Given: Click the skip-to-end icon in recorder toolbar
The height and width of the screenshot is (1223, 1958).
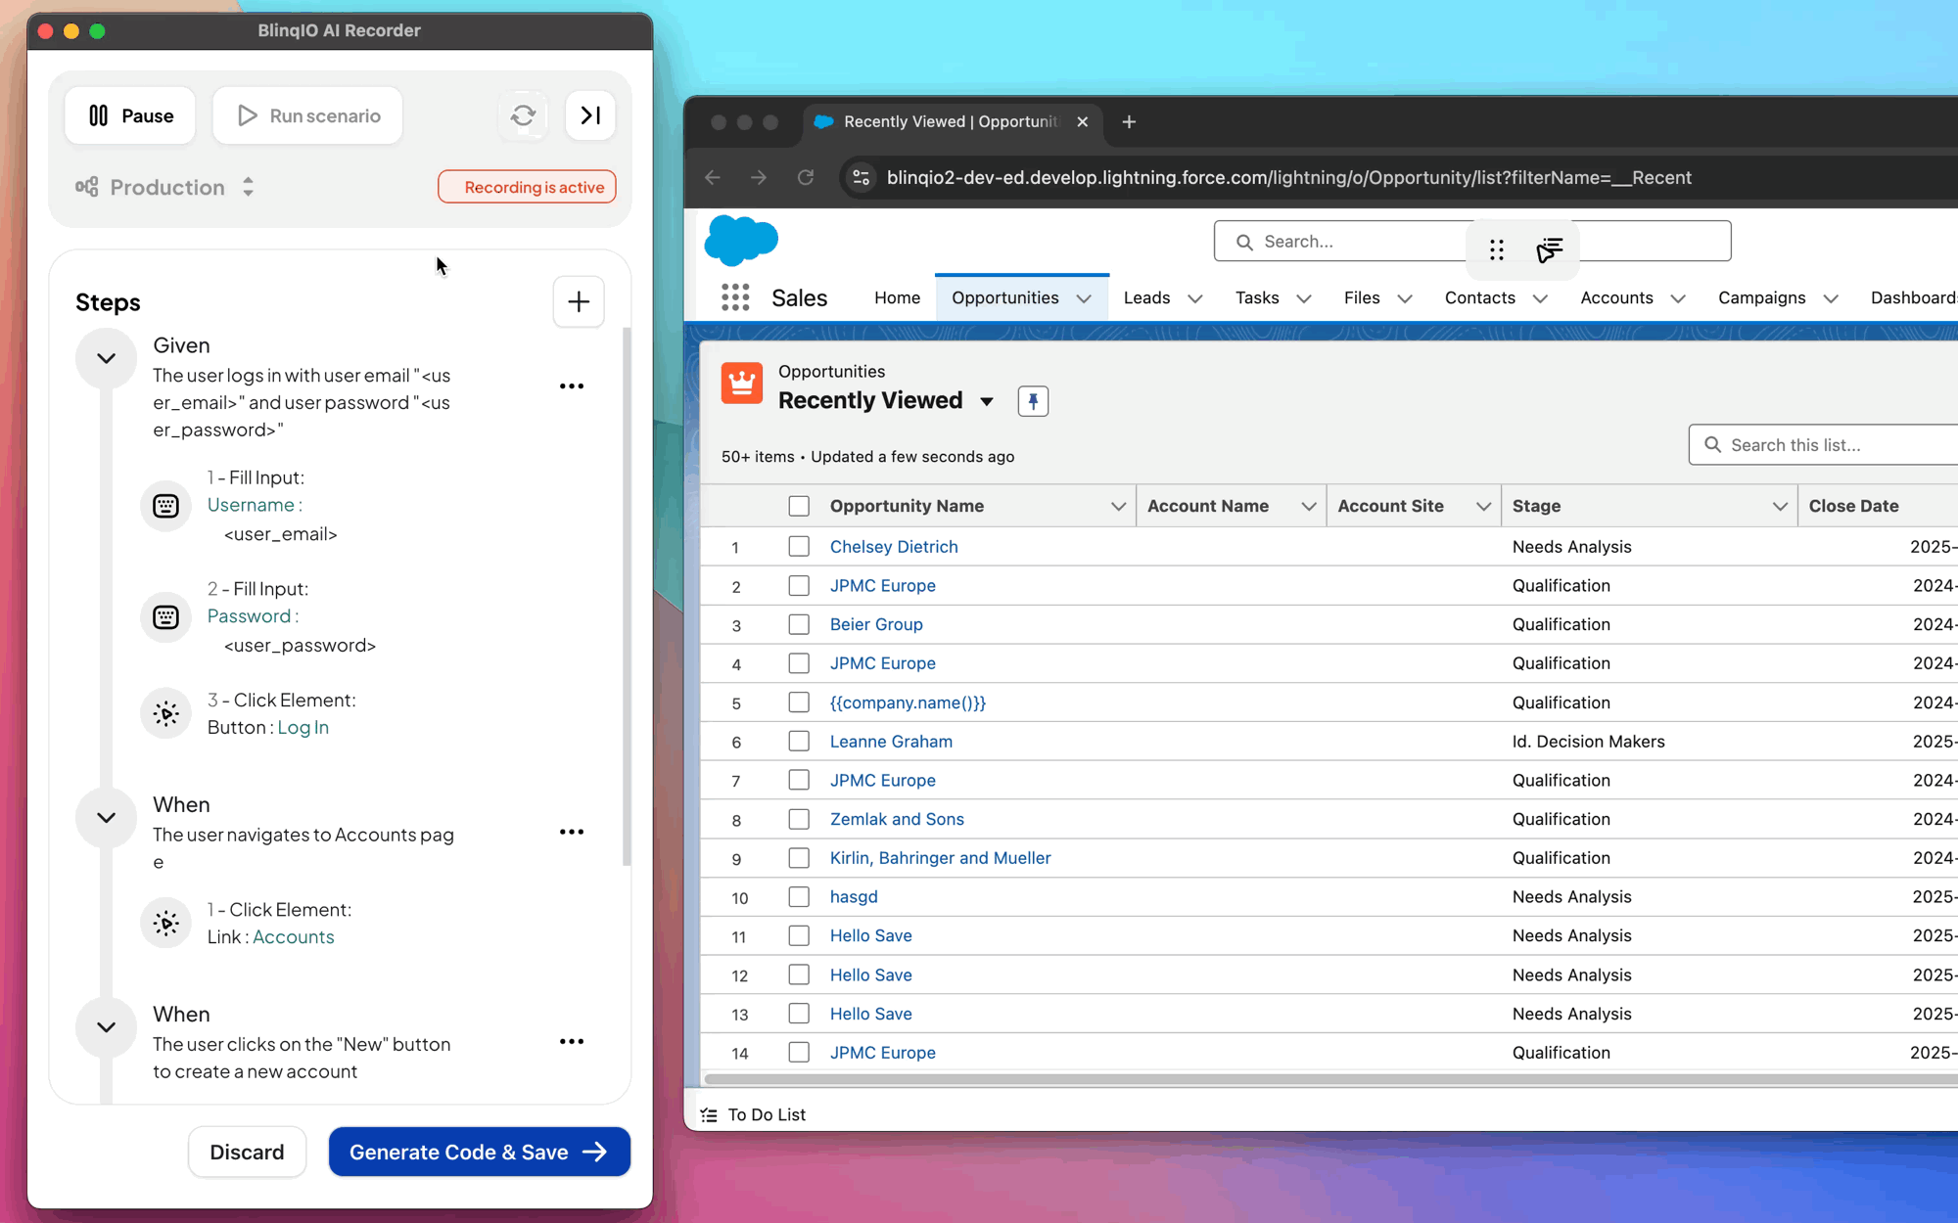Looking at the screenshot, I should tap(590, 115).
